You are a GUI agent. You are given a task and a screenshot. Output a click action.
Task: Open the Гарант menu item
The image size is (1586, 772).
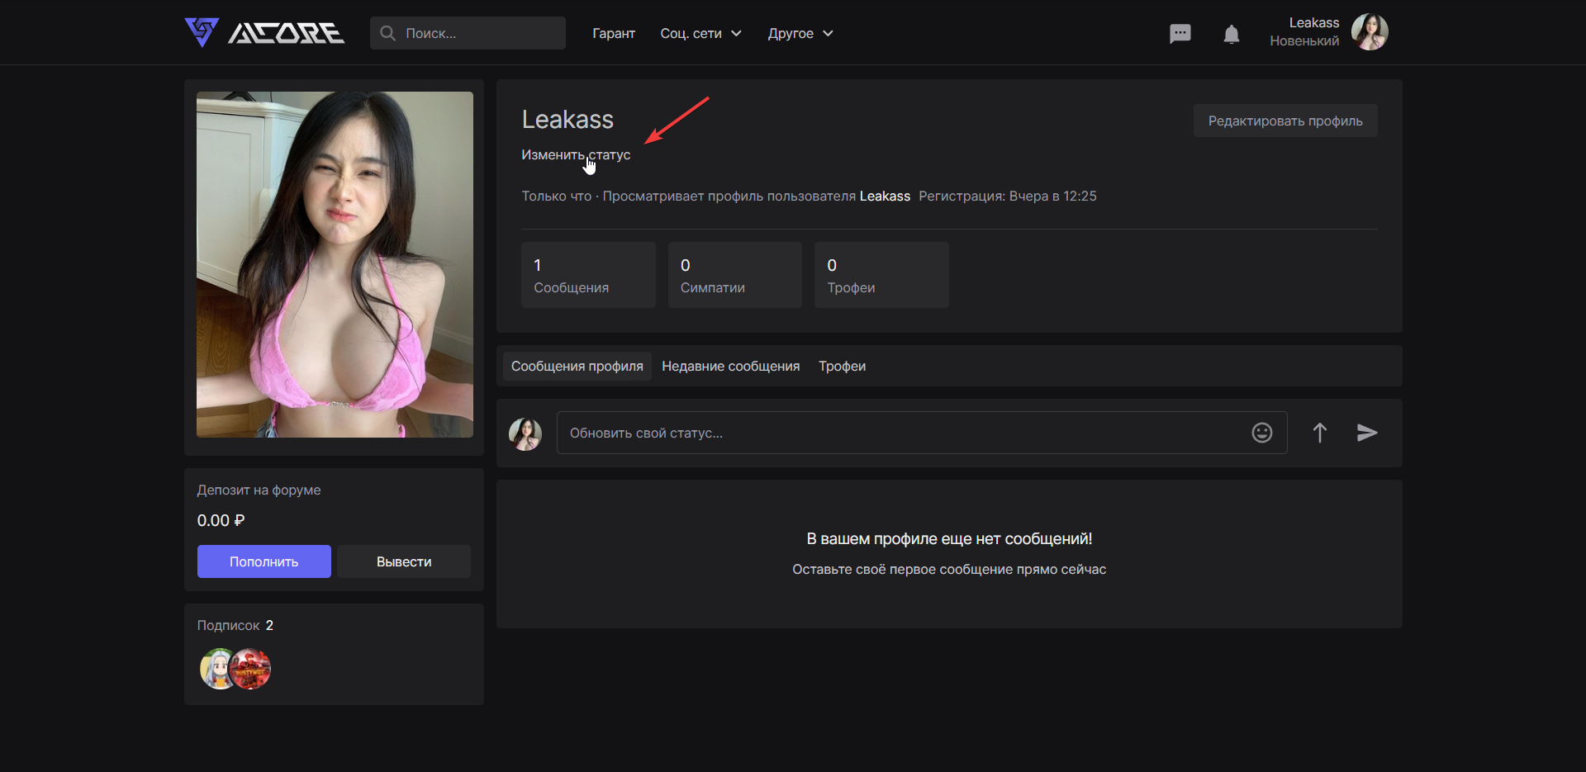[613, 33]
